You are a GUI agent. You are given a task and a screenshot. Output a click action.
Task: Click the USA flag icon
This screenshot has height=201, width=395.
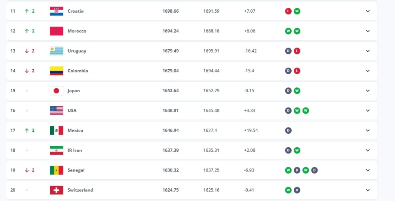[x=56, y=110]
